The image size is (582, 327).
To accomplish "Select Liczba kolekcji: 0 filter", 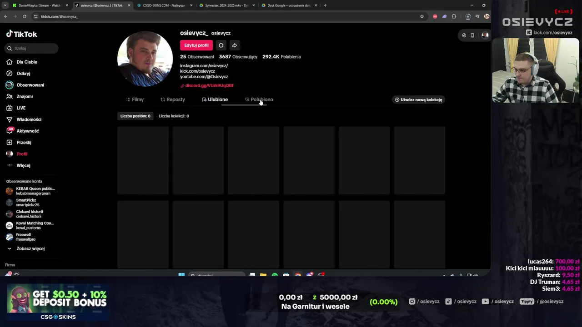I will click(174, 116).
